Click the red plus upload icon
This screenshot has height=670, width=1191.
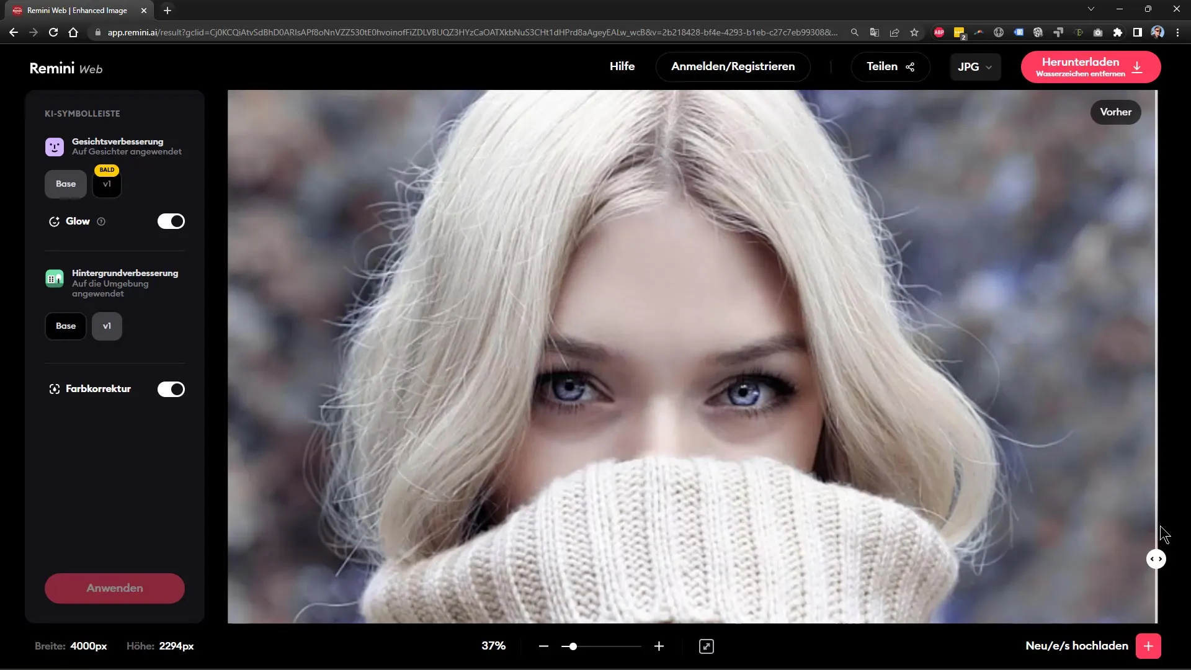point(1148,646)
